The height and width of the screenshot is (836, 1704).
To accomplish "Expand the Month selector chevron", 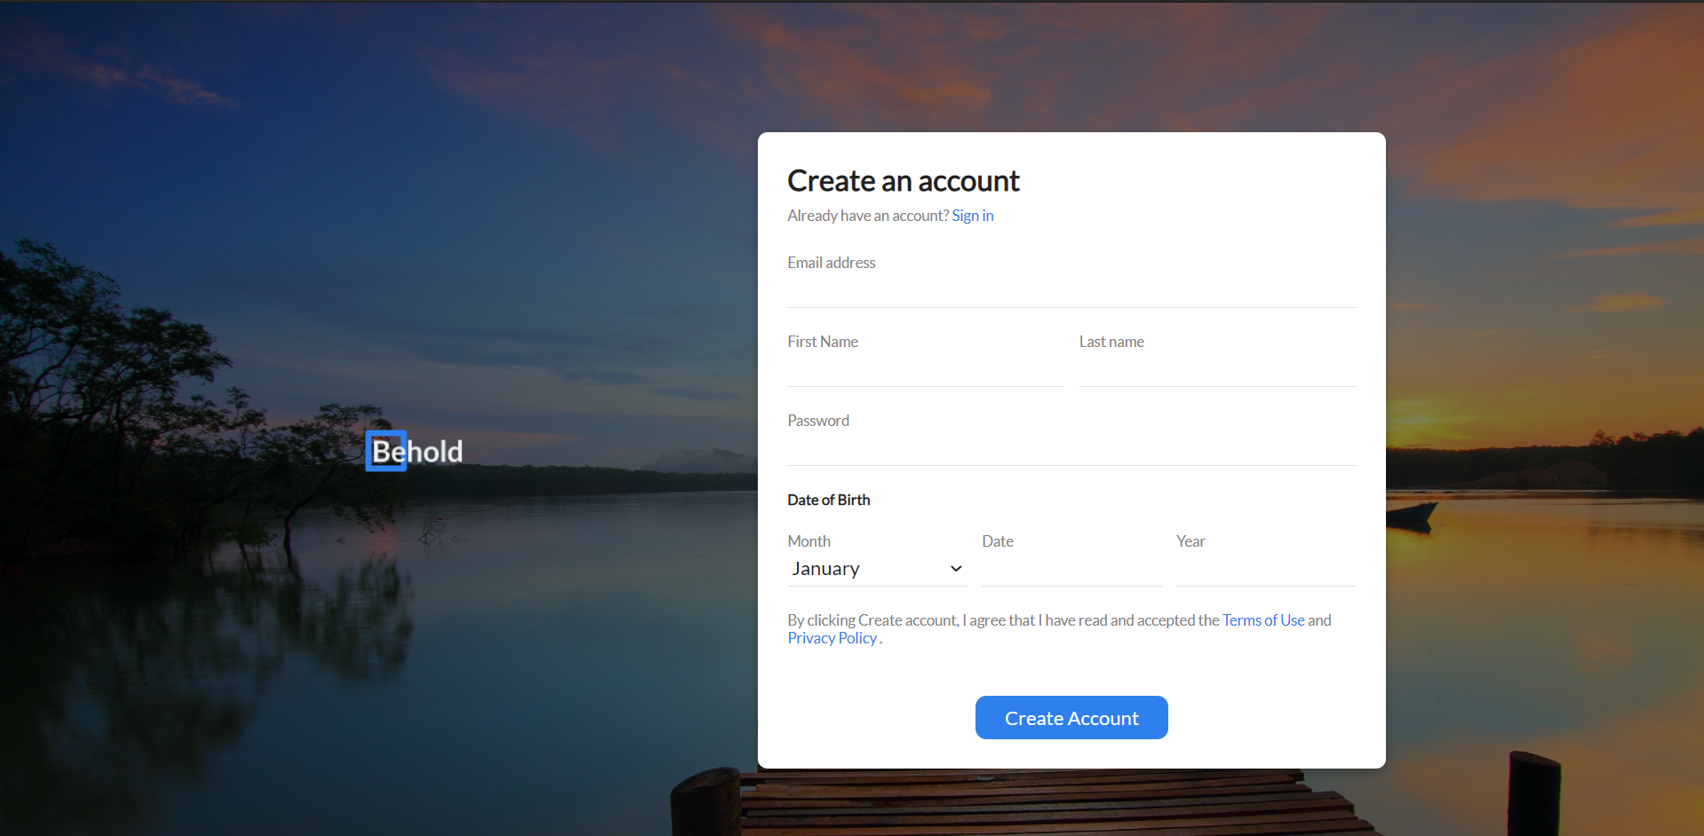I will 956,568.
